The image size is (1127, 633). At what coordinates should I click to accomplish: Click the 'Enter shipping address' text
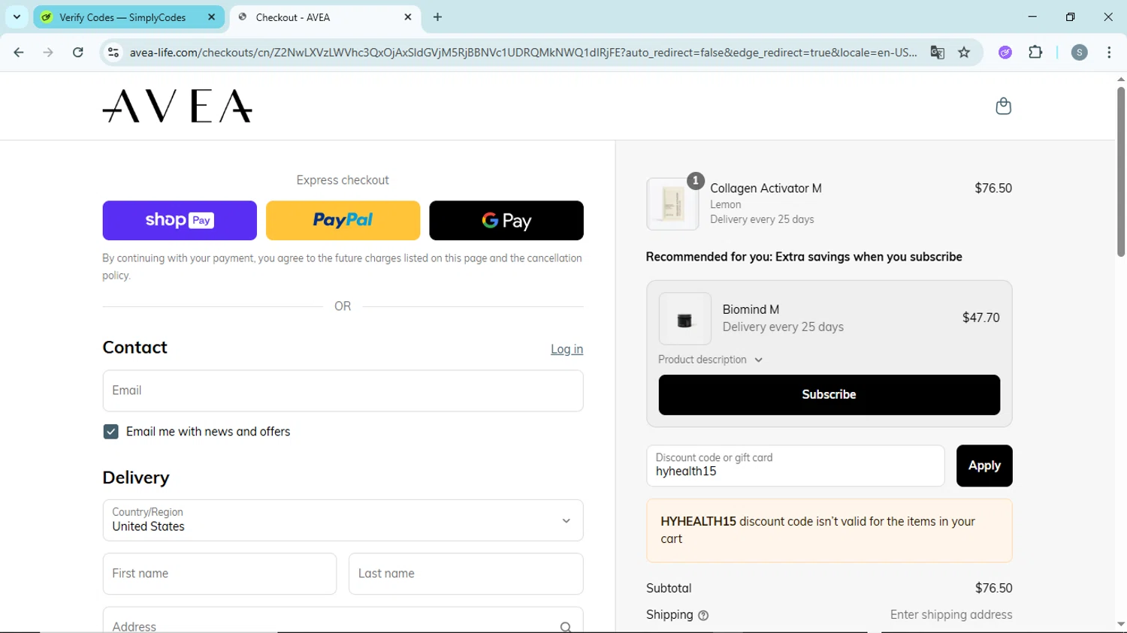[951, 614]
